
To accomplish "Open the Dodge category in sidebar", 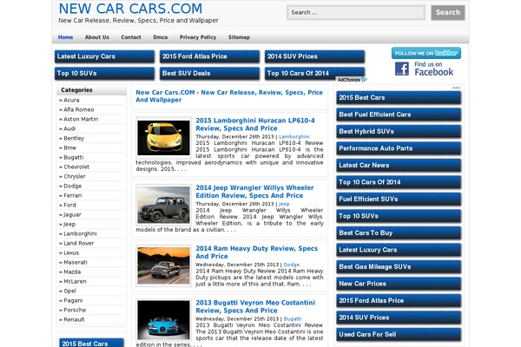I will [x=72, y=186].
